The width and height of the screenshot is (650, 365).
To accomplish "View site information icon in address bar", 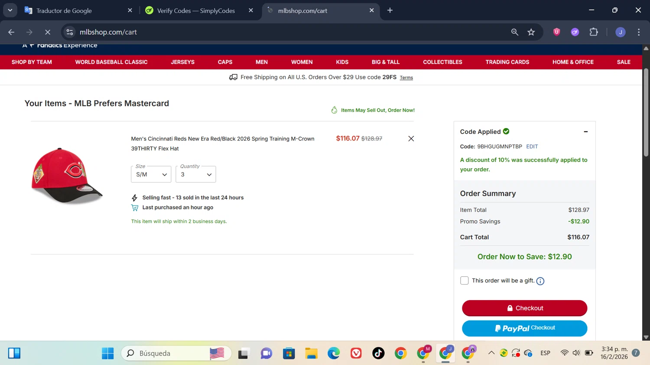I will (70, 32).
